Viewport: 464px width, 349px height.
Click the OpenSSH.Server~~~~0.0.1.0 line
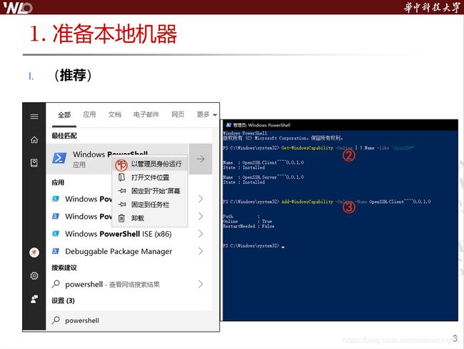click(263, 177)
